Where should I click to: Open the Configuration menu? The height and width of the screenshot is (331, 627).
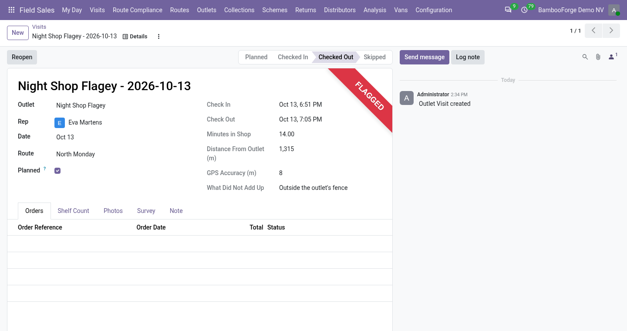pyautogui.click(x=434, y=10)
